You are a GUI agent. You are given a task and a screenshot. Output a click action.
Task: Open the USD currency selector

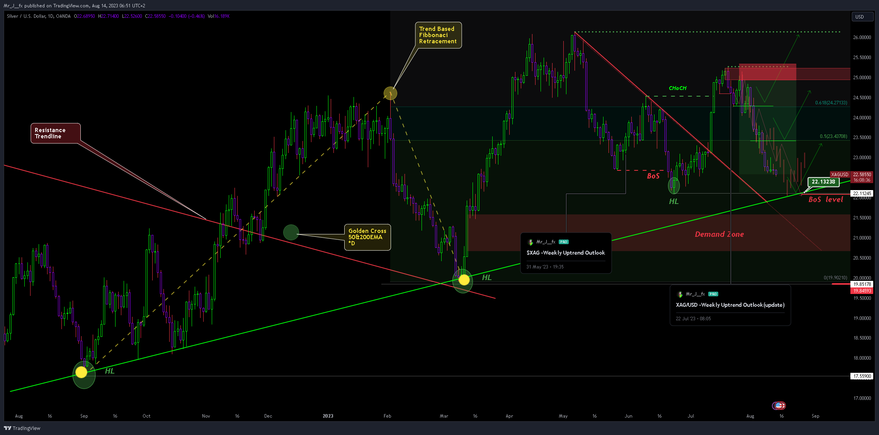(x=862, y=17)
